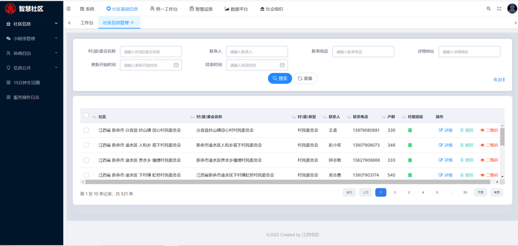Check the 田心村民委员会 row checkbox
Screen dimensions: 518x246
pos(86,130)
